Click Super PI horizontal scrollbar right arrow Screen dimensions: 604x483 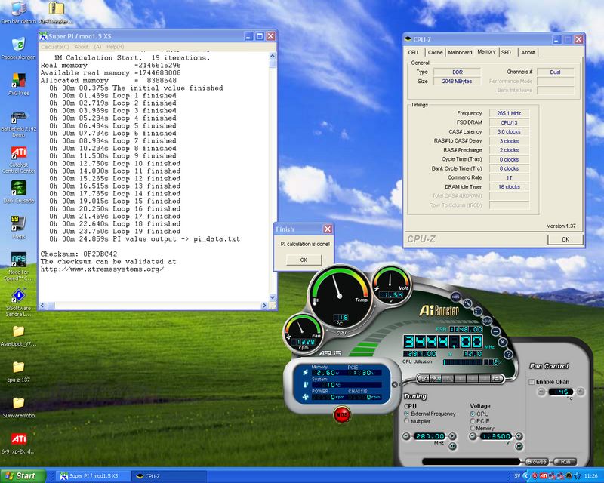264,306
